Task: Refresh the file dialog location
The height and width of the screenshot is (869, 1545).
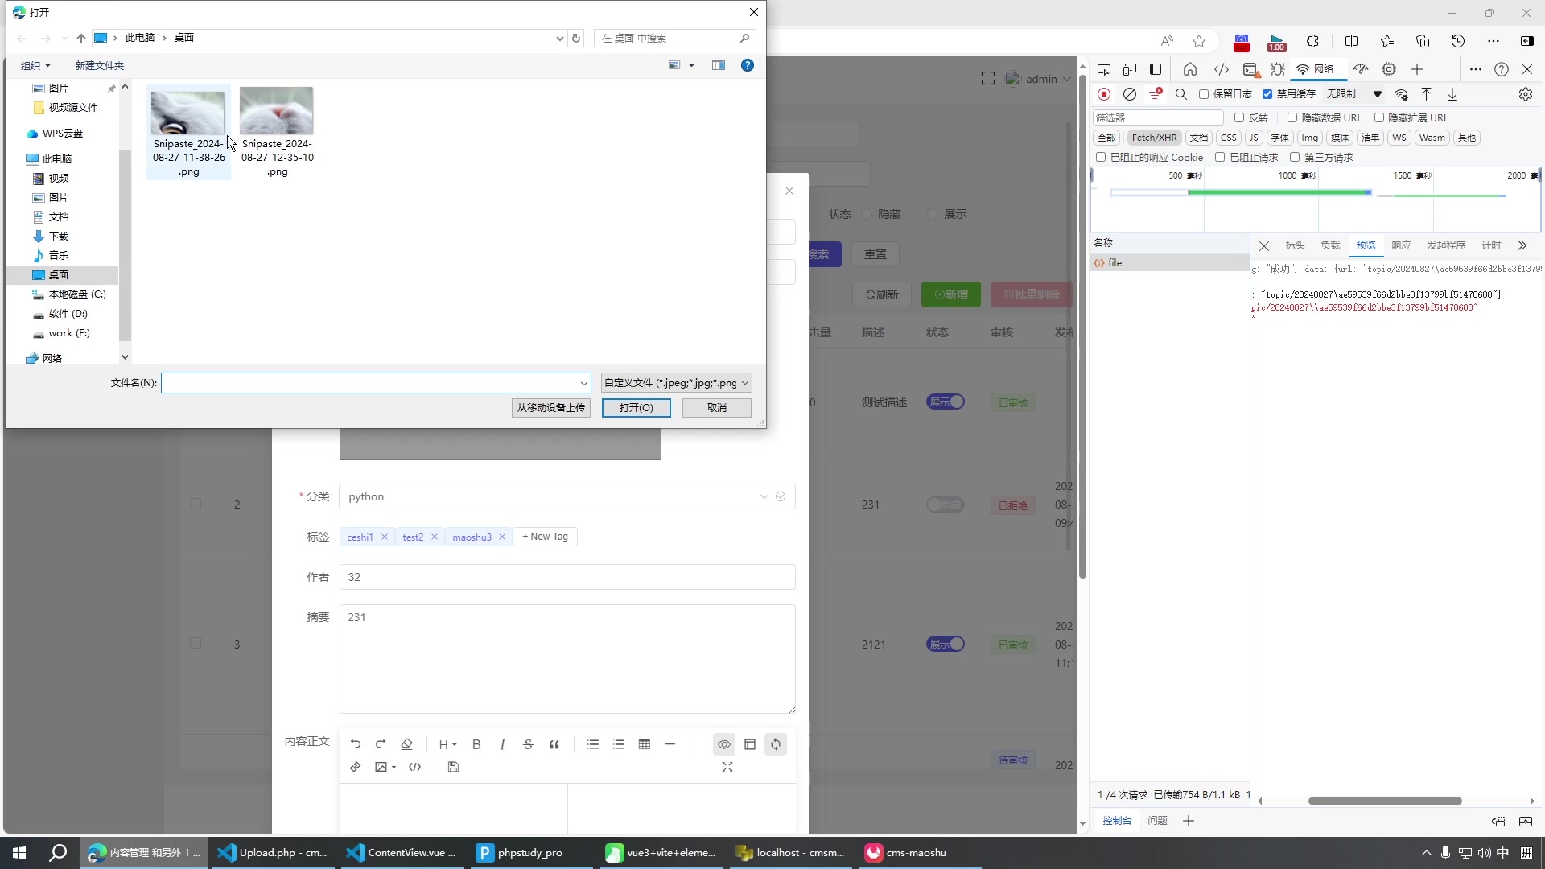Action: (x=576, y=38)
